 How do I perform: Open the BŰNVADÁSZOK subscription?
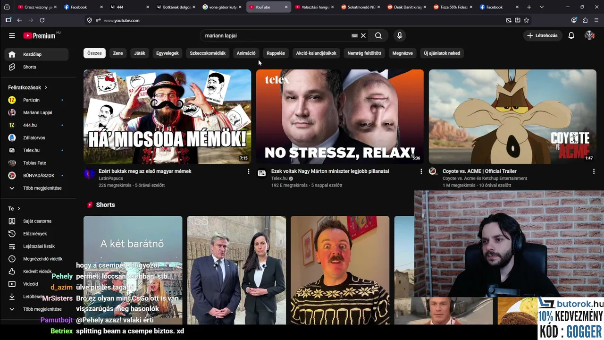point(37,175)
